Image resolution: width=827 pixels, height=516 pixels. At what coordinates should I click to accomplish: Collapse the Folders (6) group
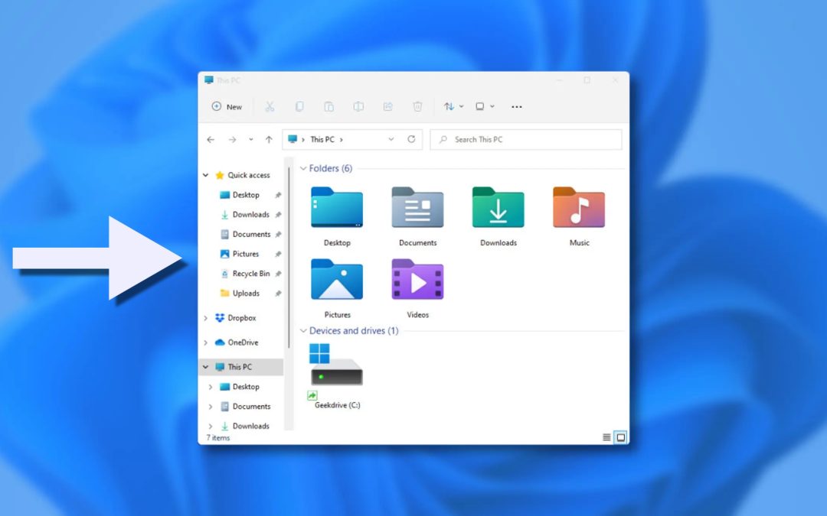click(303, 168)
